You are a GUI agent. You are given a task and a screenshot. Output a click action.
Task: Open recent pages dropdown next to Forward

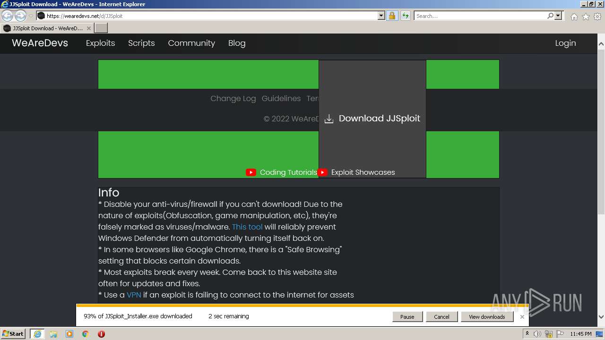coord(31,16)
